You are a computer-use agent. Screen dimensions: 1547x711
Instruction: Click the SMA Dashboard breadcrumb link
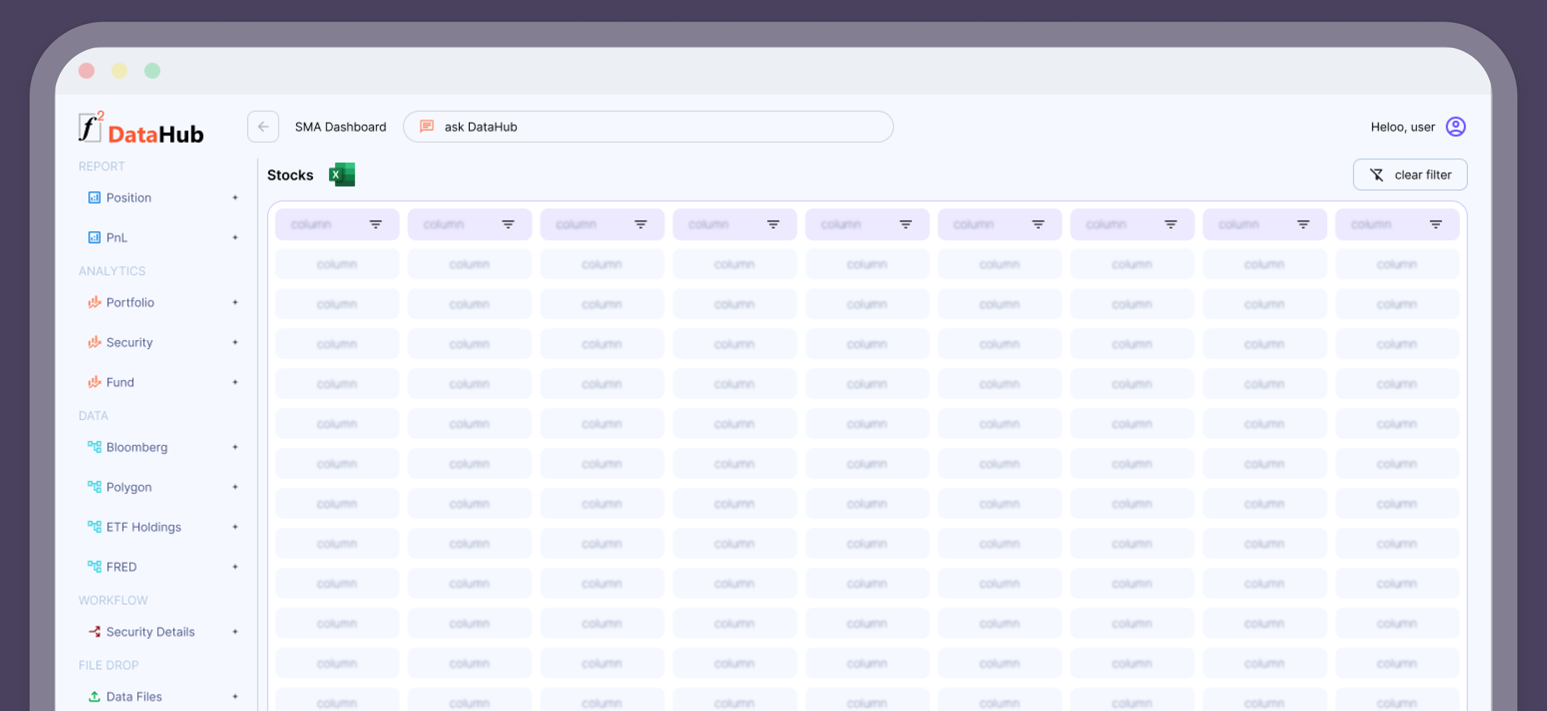(x=340, y=127)
